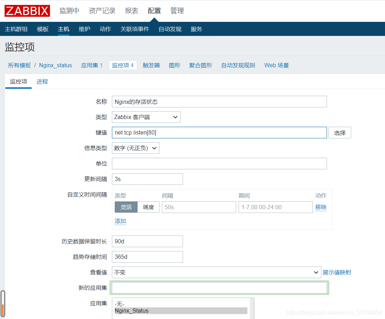Click the 趋势存储时间 field 365d

[x=147, y=257]
